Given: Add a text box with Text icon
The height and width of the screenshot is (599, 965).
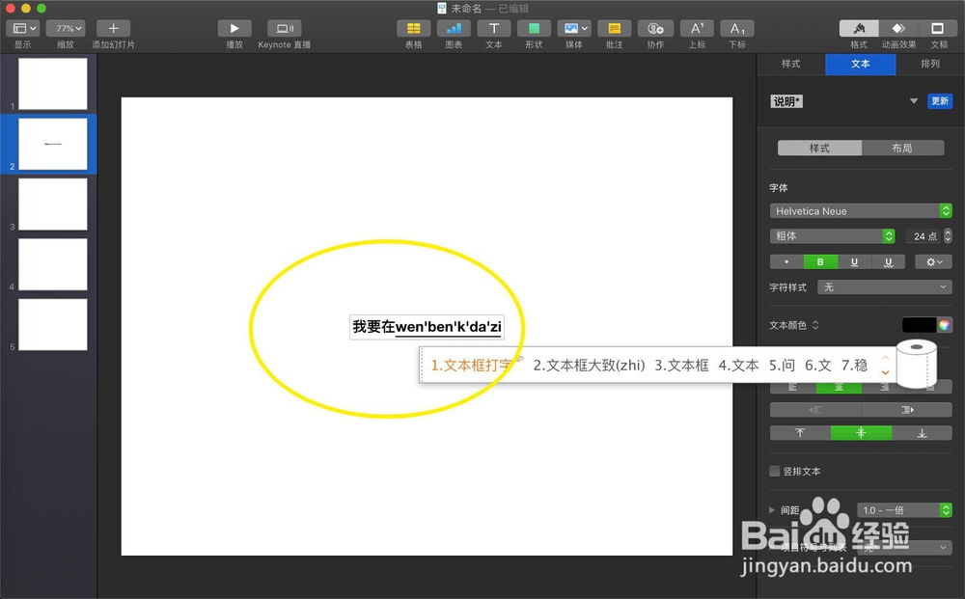Looking at the screenshot, I should point(493,28).
